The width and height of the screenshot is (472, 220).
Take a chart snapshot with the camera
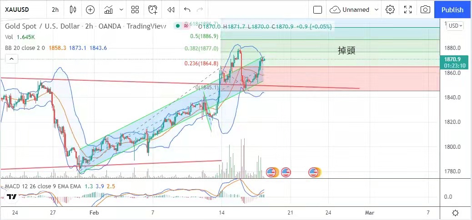(x=425, y=10)
